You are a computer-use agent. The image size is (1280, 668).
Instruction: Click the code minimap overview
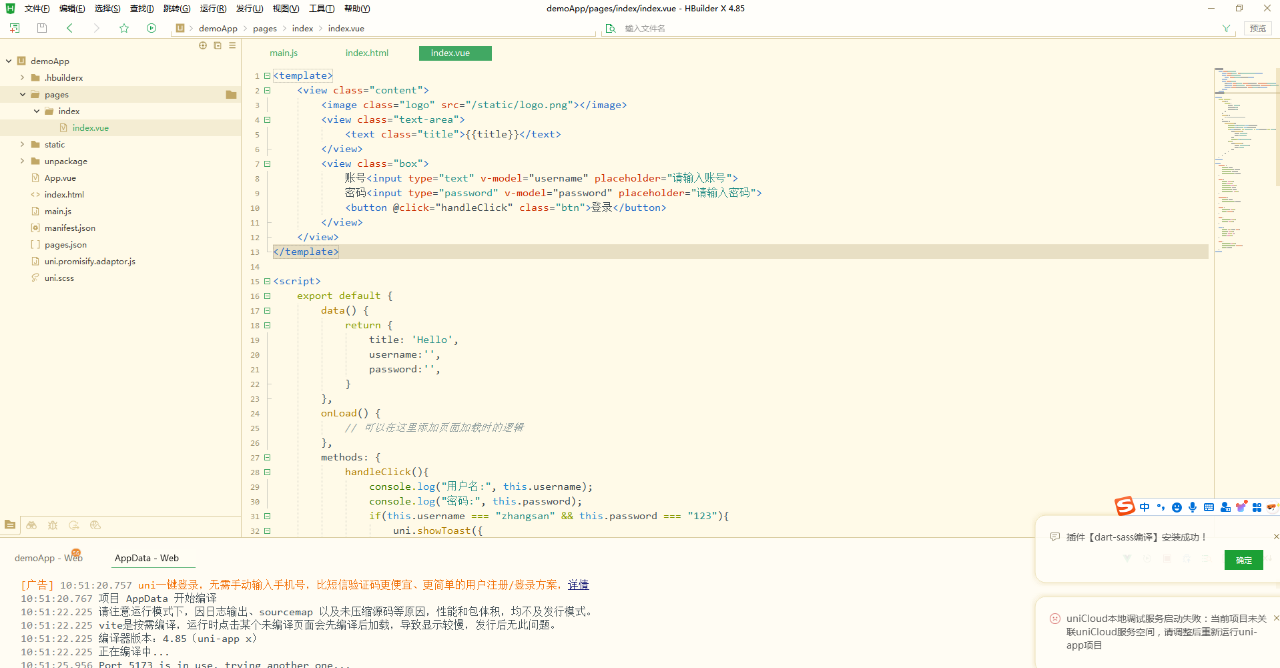1245,160
